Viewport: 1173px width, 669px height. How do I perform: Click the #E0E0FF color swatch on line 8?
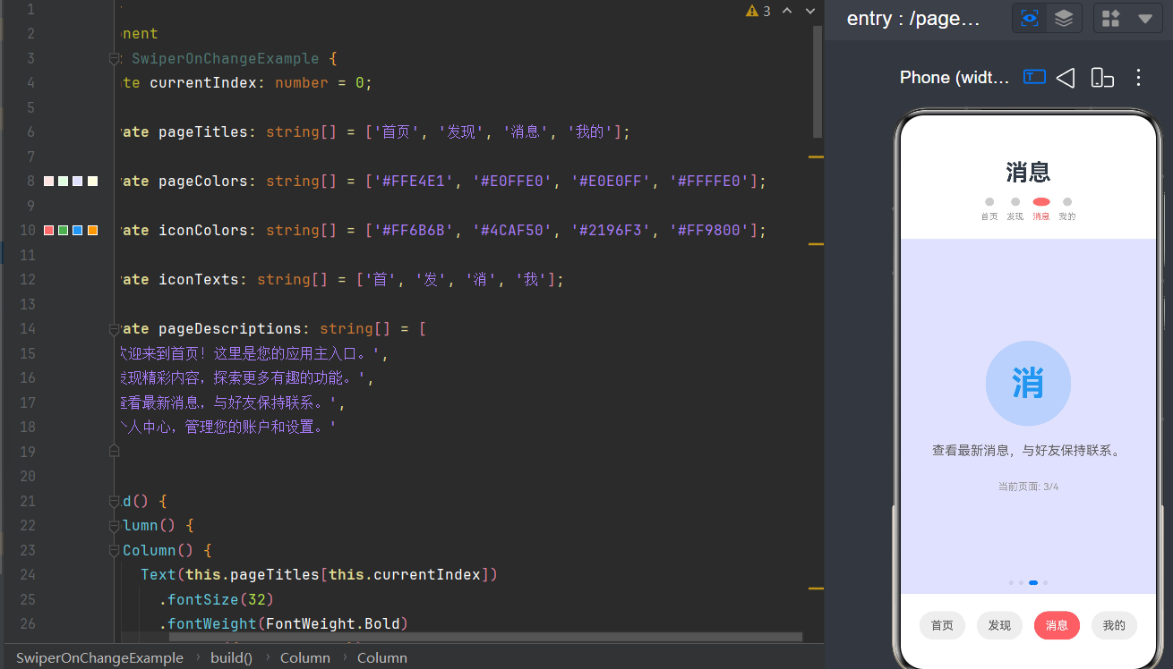[x=78, y=182]
